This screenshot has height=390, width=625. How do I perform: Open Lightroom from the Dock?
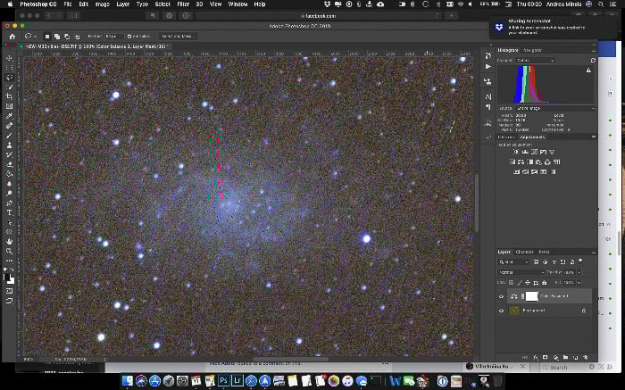237,380
